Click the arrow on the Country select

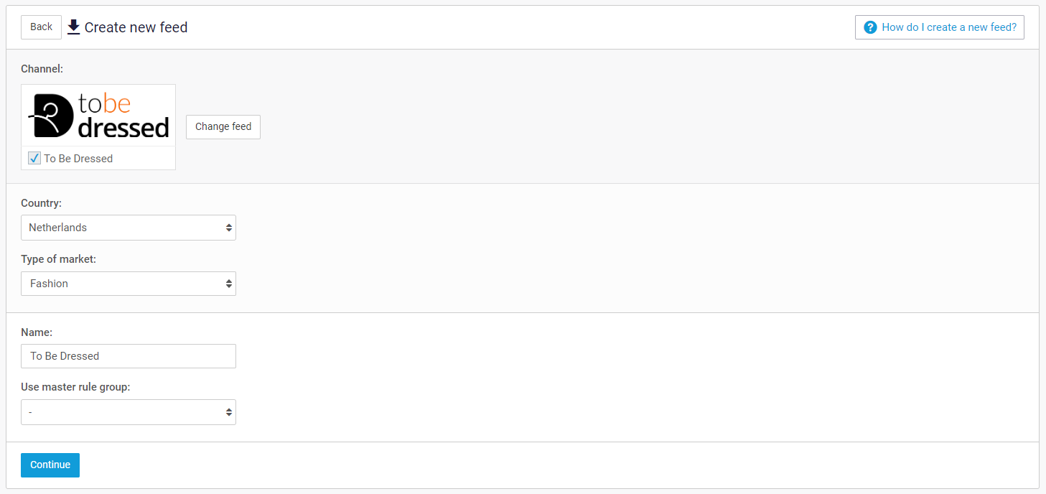point(228,228)
